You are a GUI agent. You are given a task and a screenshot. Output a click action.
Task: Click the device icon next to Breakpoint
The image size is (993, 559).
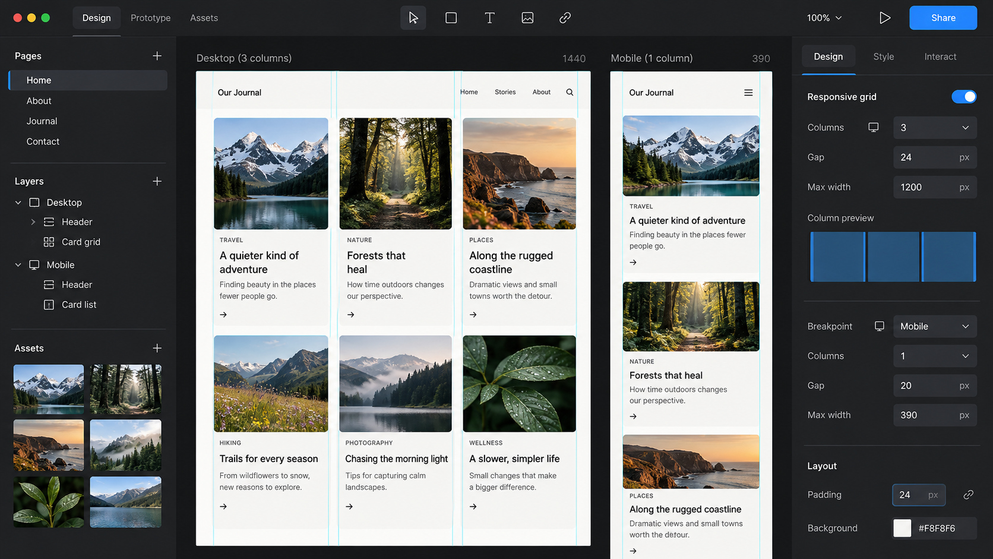(x=880, y=326)
